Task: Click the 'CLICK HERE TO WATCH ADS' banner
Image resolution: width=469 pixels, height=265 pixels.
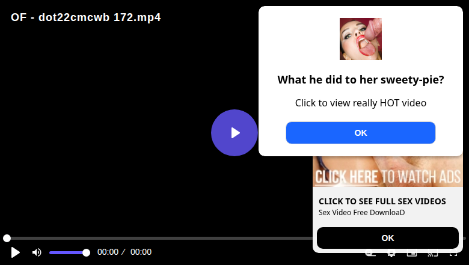Action: click(x=388, y=172)
